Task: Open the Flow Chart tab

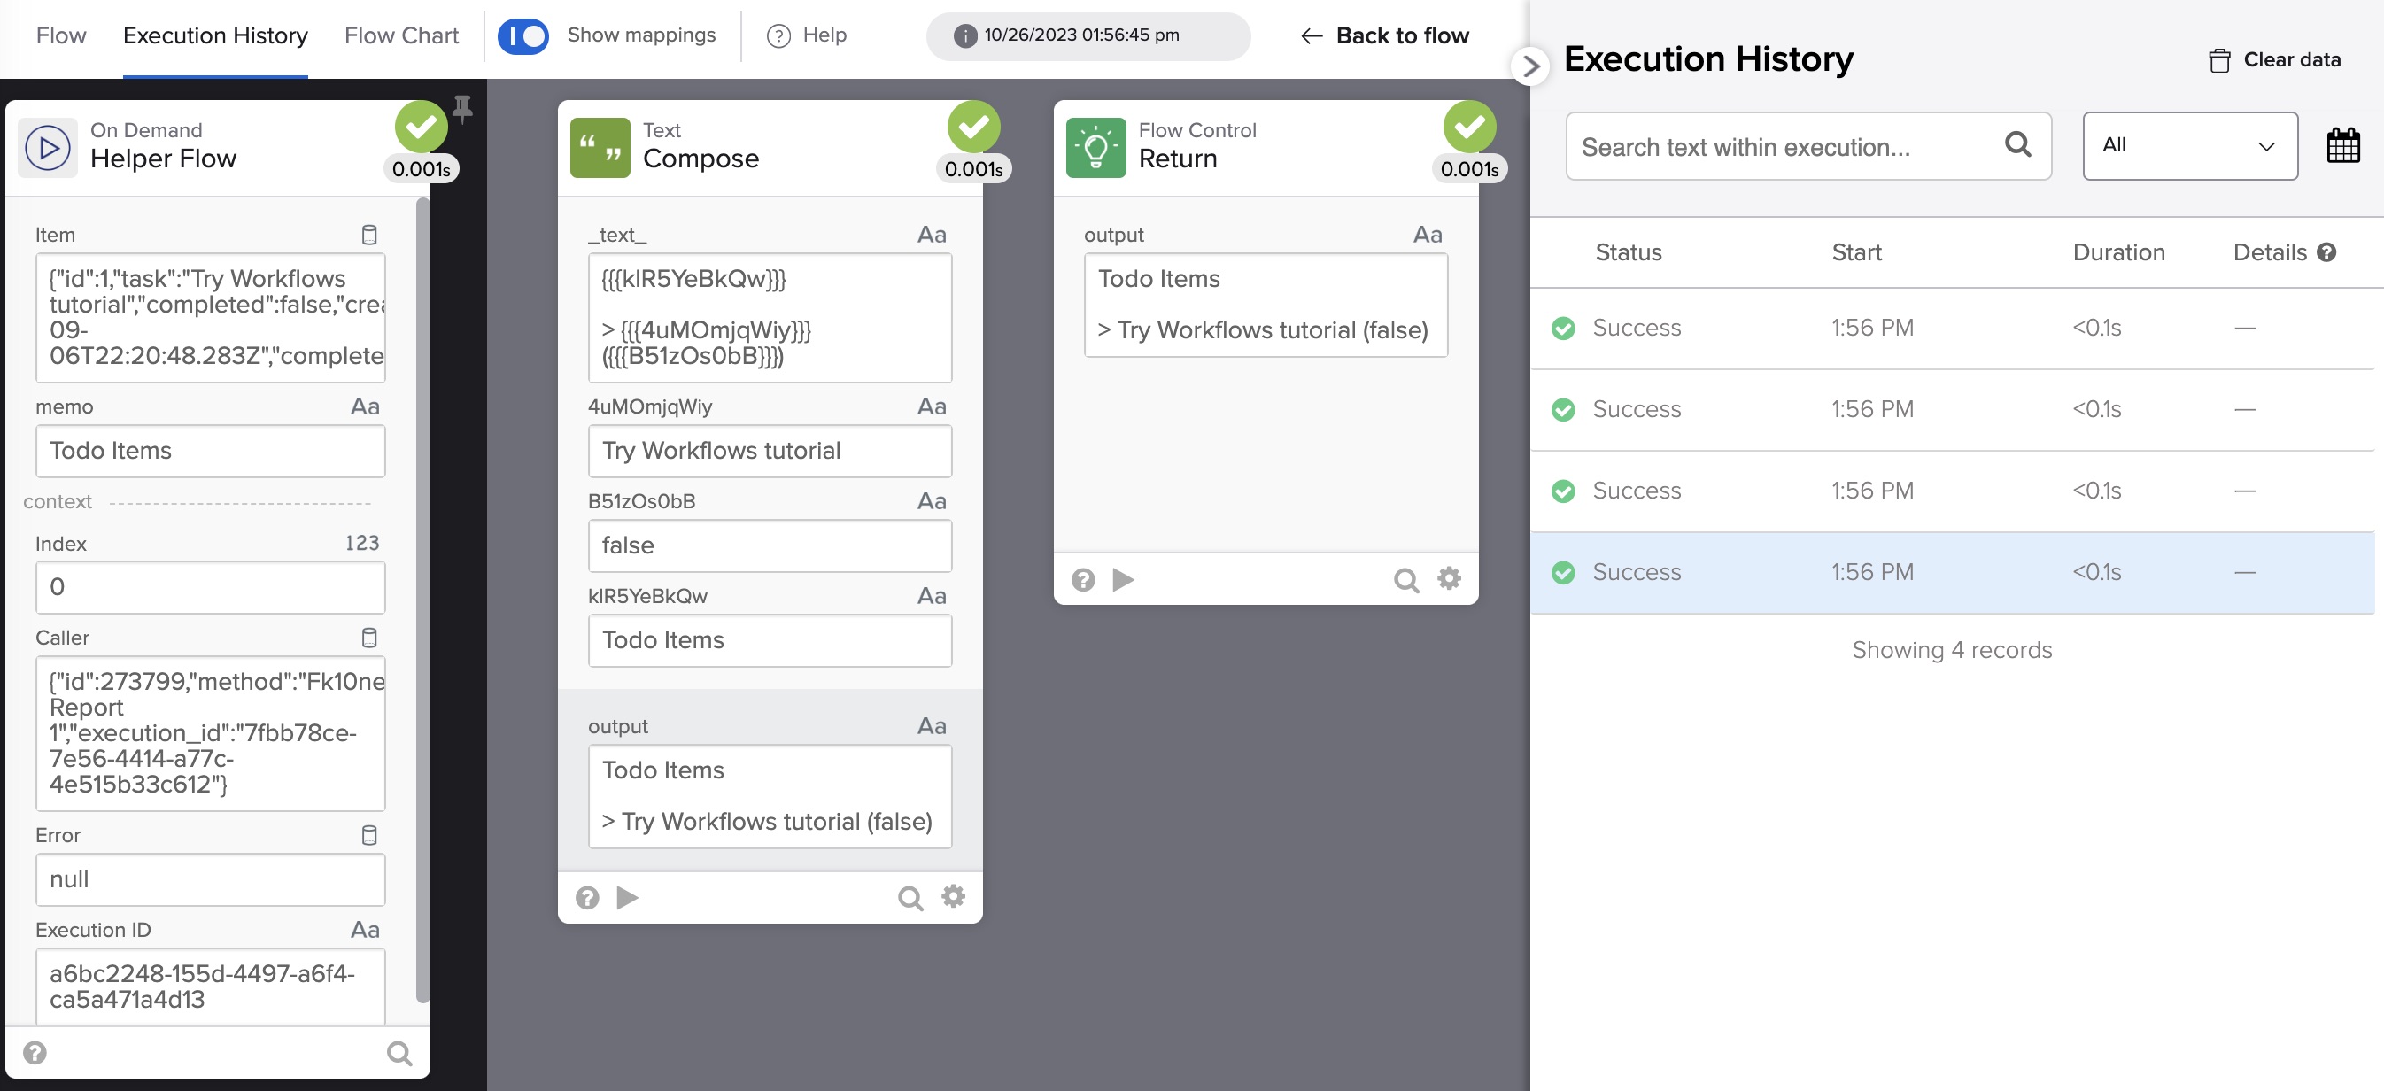Action: coord(400,36)
